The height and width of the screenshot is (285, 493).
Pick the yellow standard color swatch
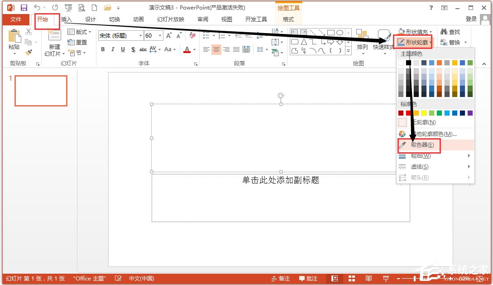(424, 113)
